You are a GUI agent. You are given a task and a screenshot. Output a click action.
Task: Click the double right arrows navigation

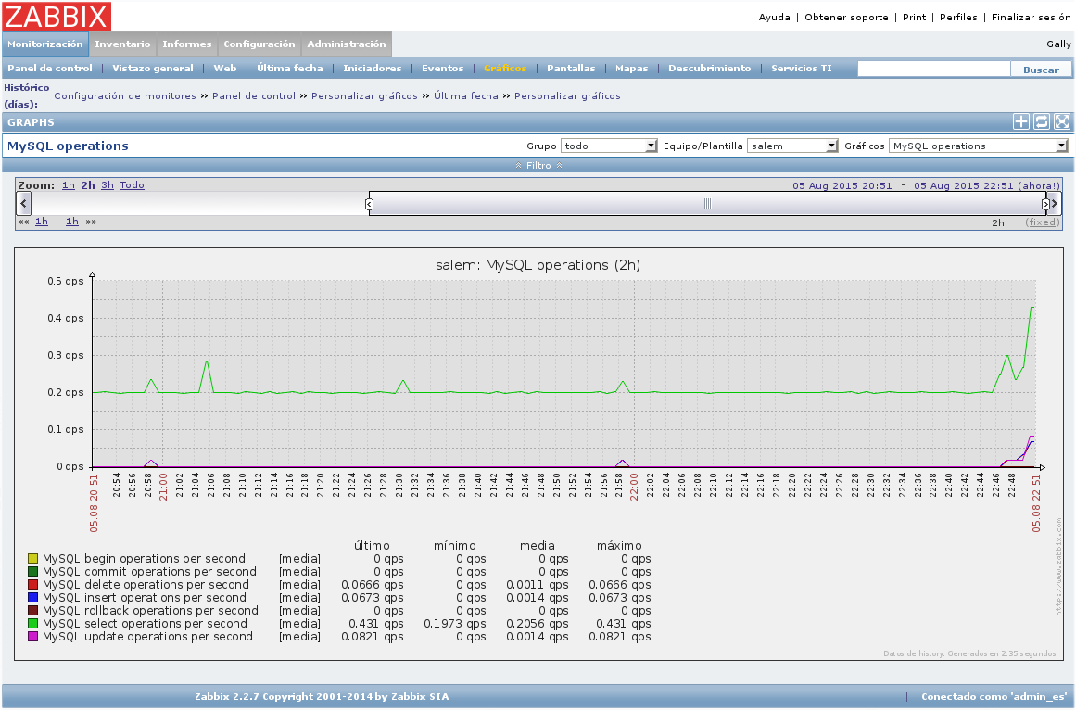(x=91, y=222)
